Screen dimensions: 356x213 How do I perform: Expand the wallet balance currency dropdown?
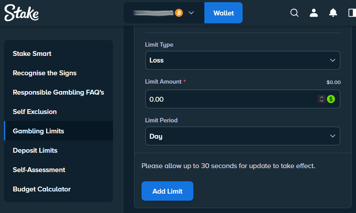coord(191,13)
